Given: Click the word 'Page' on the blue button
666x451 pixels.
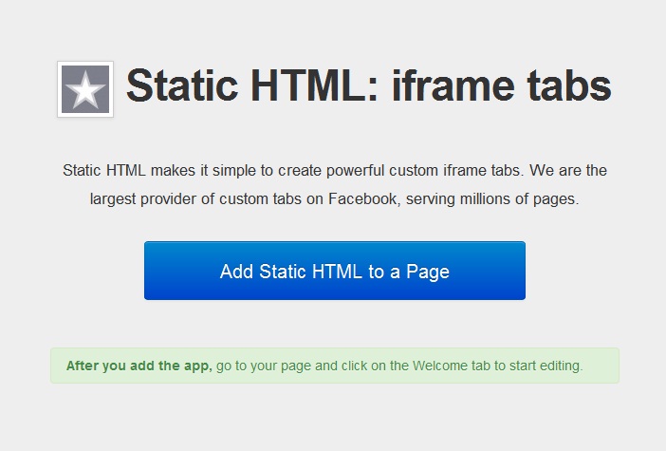Looking at the screenshot, I should pos(428,272).
